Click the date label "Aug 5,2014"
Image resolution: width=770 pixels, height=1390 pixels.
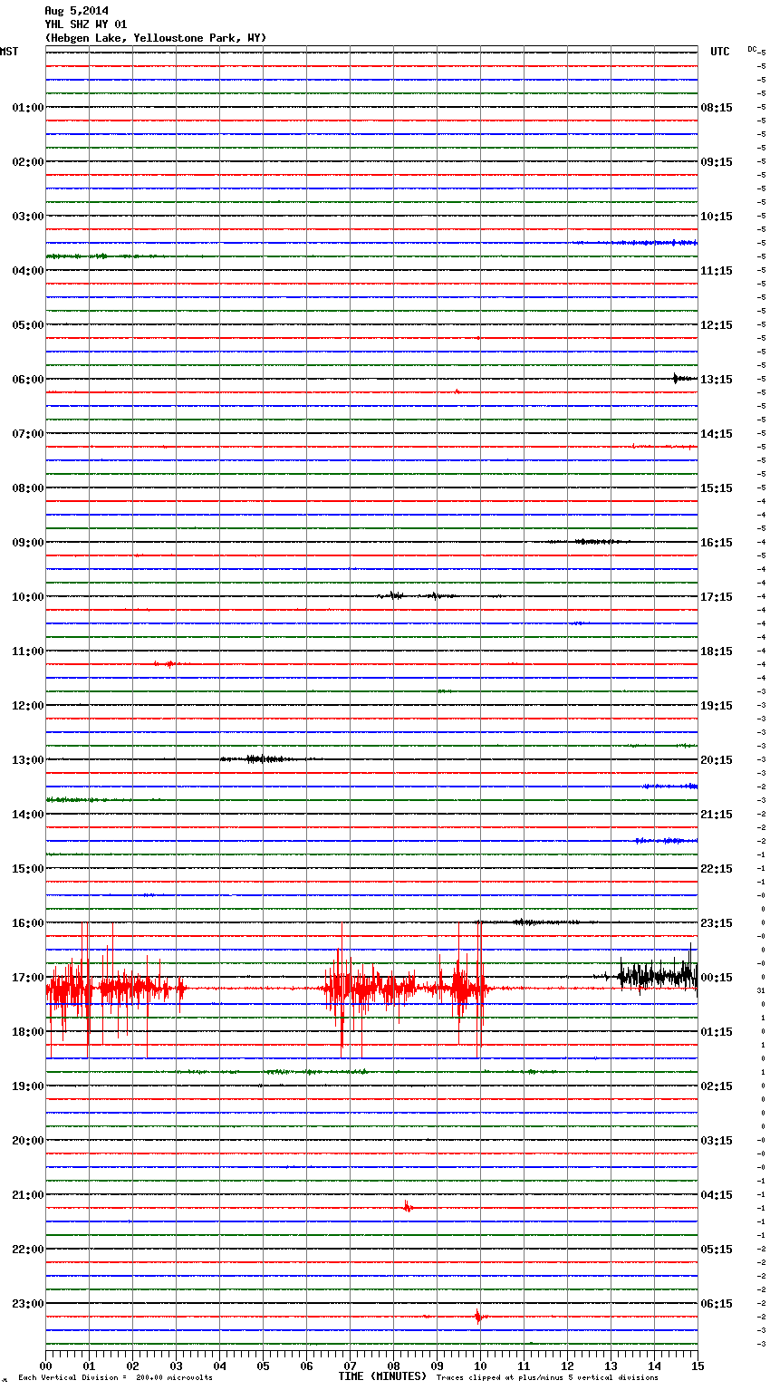[x=76, y=11]
